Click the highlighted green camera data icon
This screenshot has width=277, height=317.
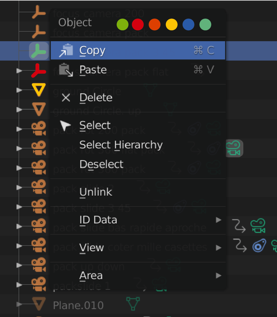click(234, 148)
